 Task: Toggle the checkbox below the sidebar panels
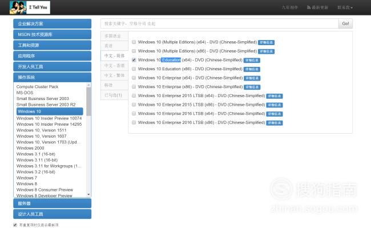[15, 225]
